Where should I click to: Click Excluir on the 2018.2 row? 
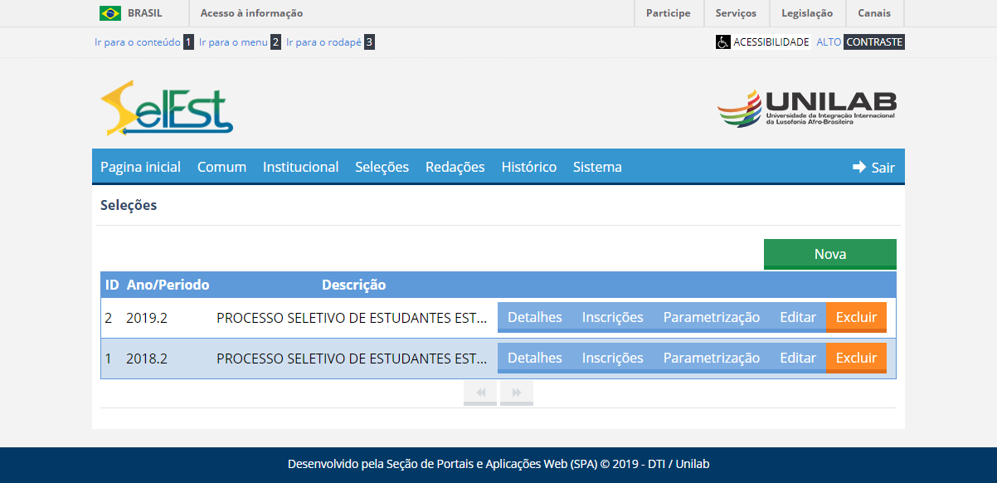[856, 357]
